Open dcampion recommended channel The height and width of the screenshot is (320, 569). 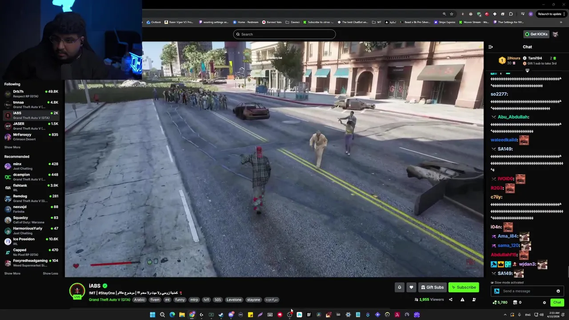[x=31, y=177]
